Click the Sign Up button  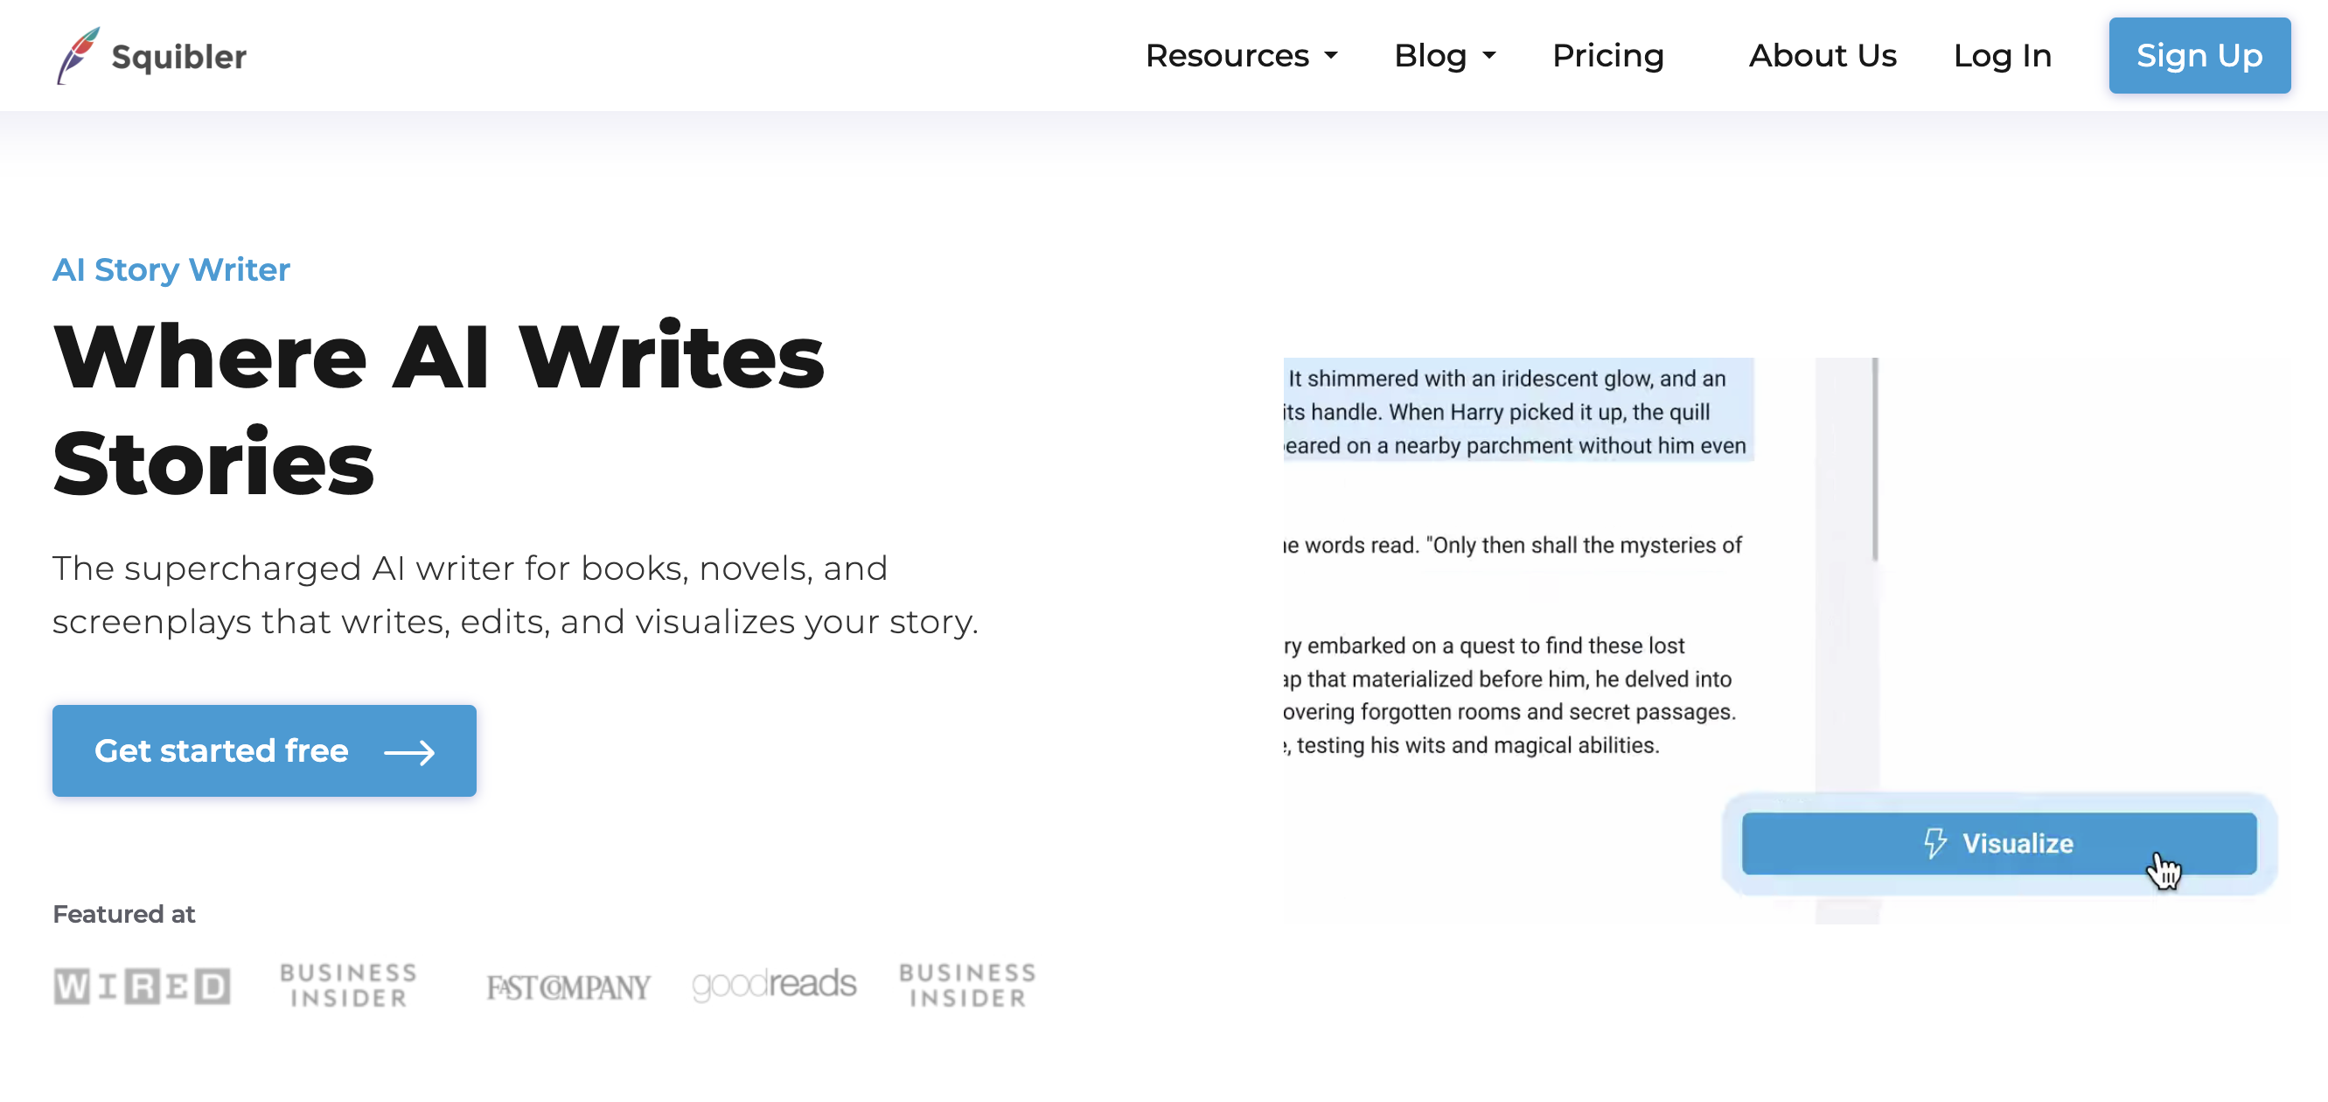(x=2199, y=55)
